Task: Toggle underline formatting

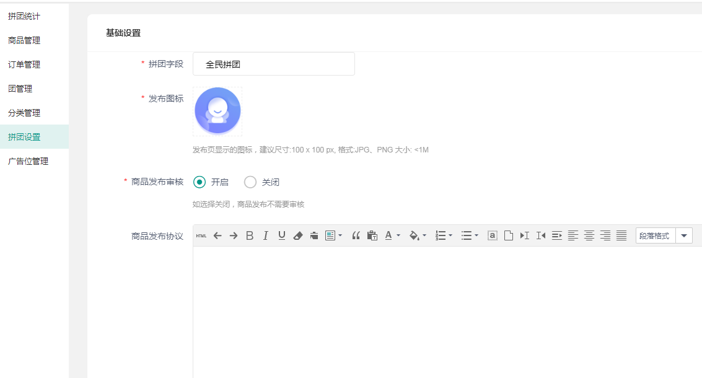Action: [282, 235]
